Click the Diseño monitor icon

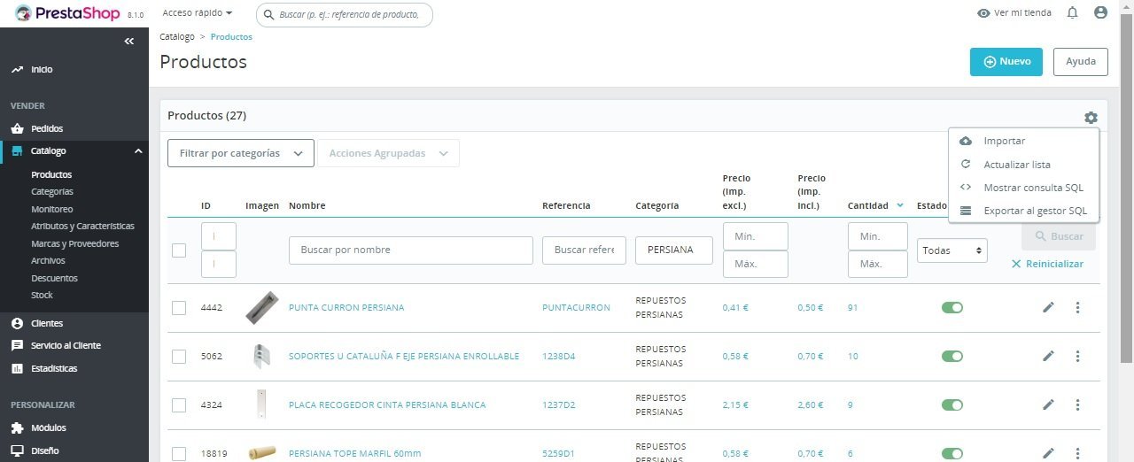(x=17, y=450)
